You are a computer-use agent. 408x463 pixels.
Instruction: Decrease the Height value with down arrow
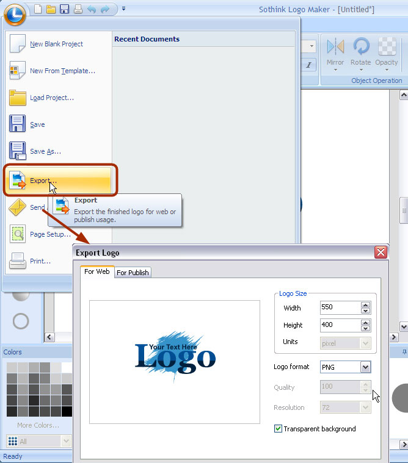[x=366, y=328]
